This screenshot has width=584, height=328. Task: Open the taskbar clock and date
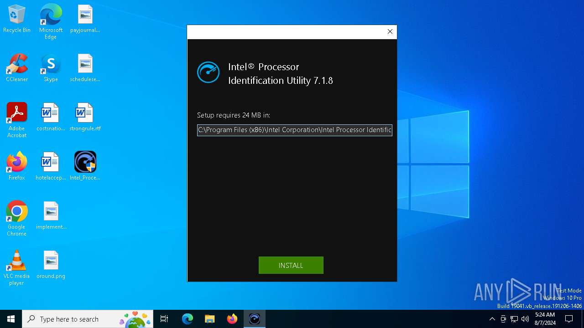[x=545, y=319]
